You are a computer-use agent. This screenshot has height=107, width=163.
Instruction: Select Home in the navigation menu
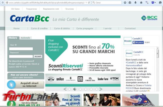[x=16, y=28]
